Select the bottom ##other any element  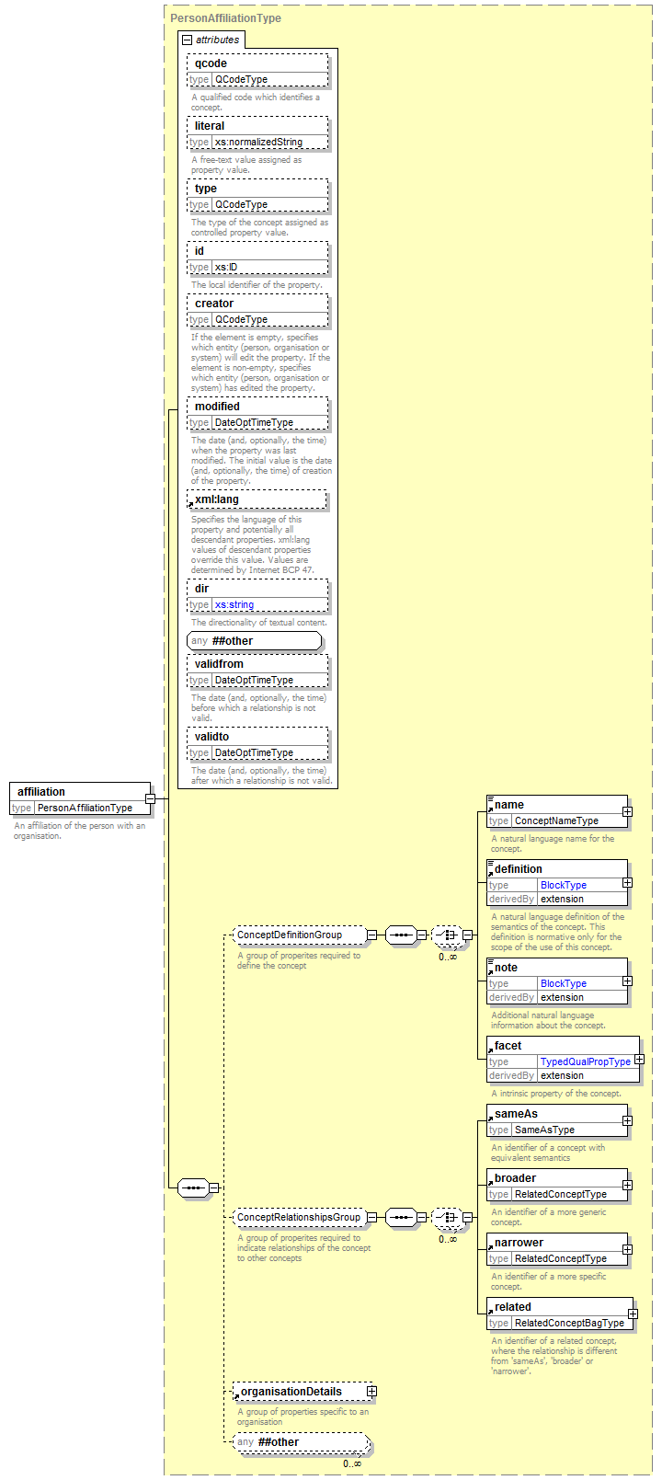301,1442
